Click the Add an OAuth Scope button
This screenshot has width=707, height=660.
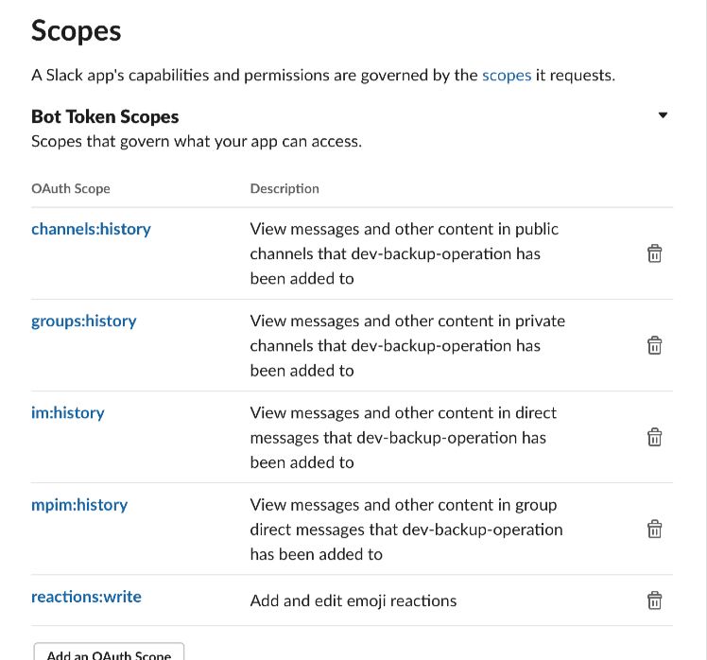tap(109, 651)
